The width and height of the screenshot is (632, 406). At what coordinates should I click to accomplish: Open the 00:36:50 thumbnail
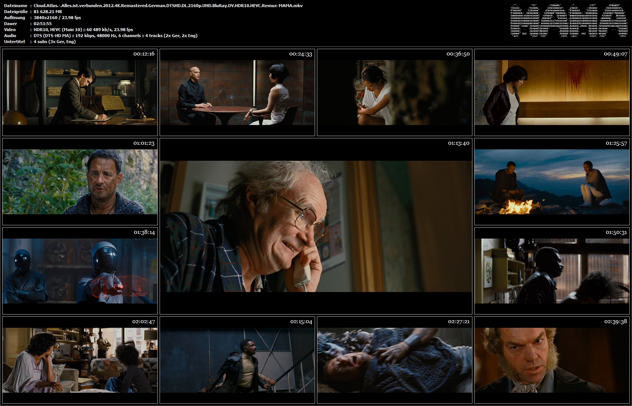pos(394,92)
